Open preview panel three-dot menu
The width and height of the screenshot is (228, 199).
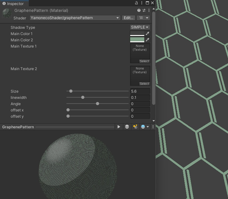[153, 127]
